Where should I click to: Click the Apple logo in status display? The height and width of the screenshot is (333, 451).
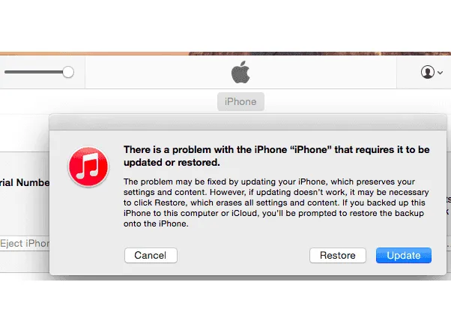click(240, 72)
